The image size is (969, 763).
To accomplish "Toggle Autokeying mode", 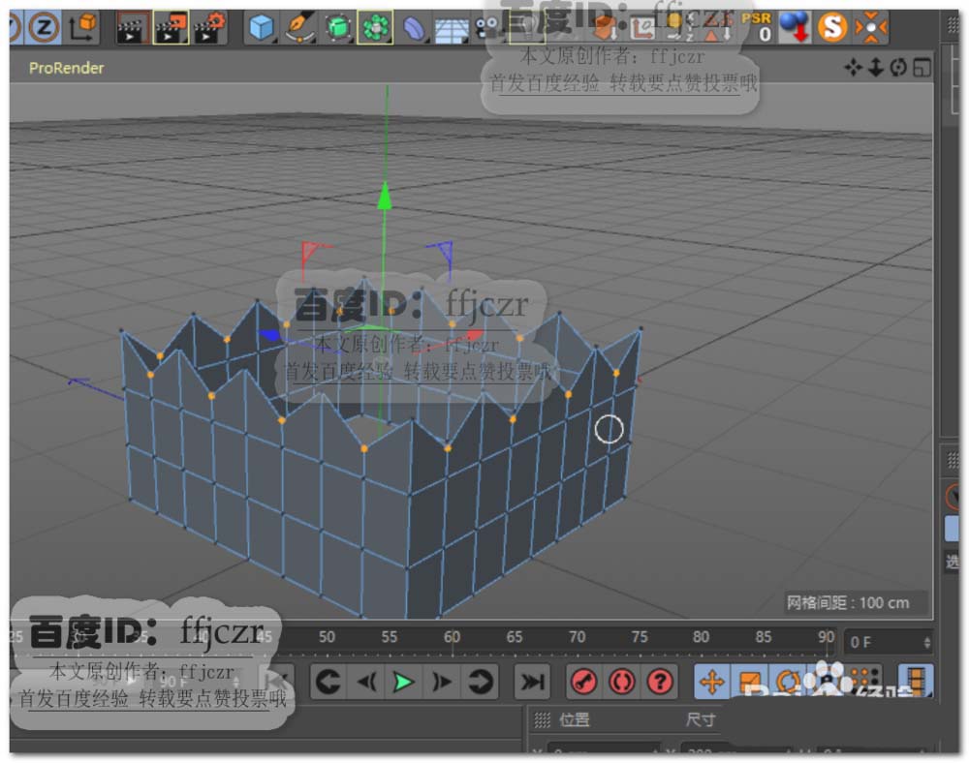I will tap(622, 682).
